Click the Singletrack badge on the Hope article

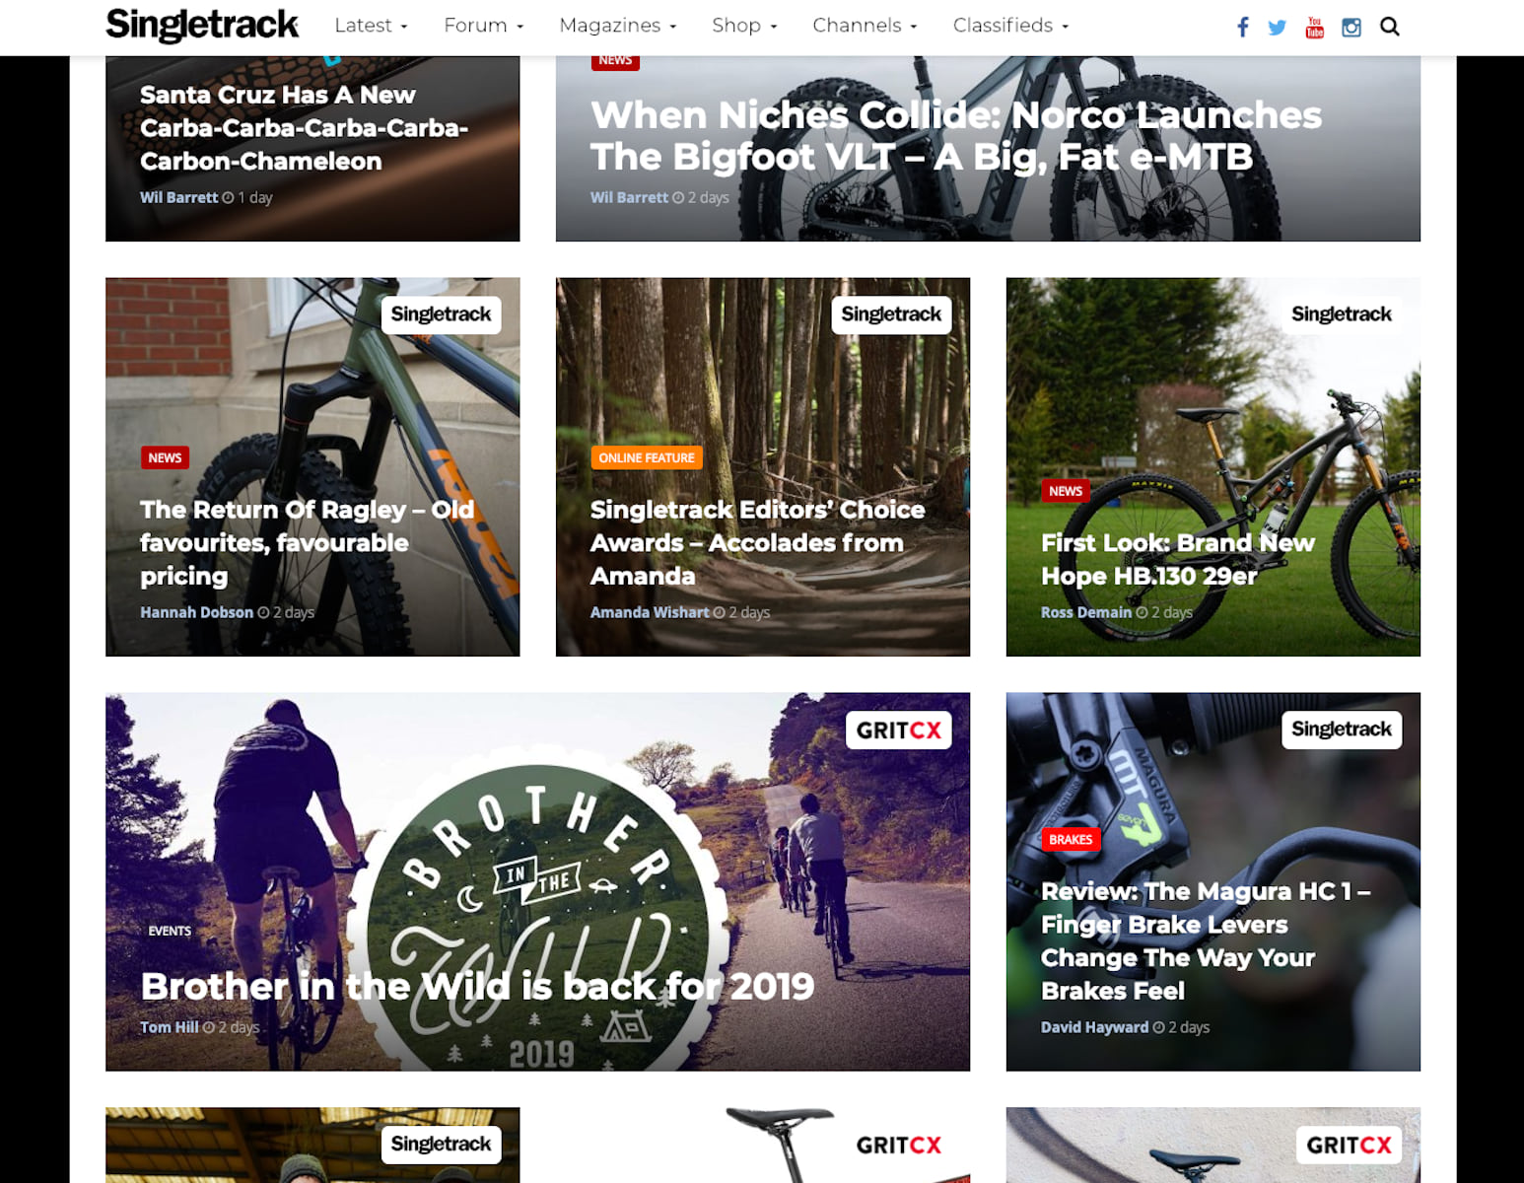point(1342,313)
